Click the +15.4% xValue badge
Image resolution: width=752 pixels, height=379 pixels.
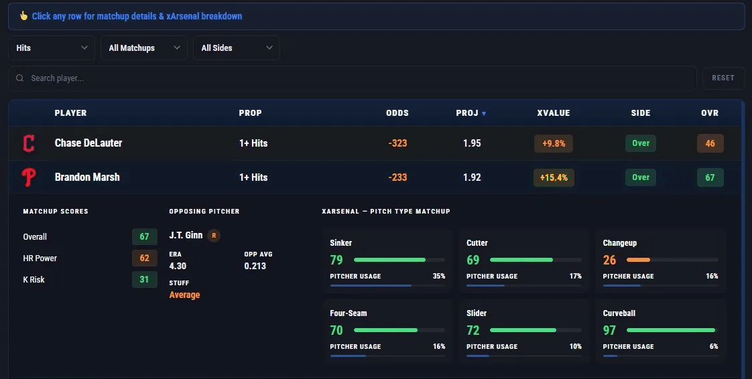click(x=554, y=177)
